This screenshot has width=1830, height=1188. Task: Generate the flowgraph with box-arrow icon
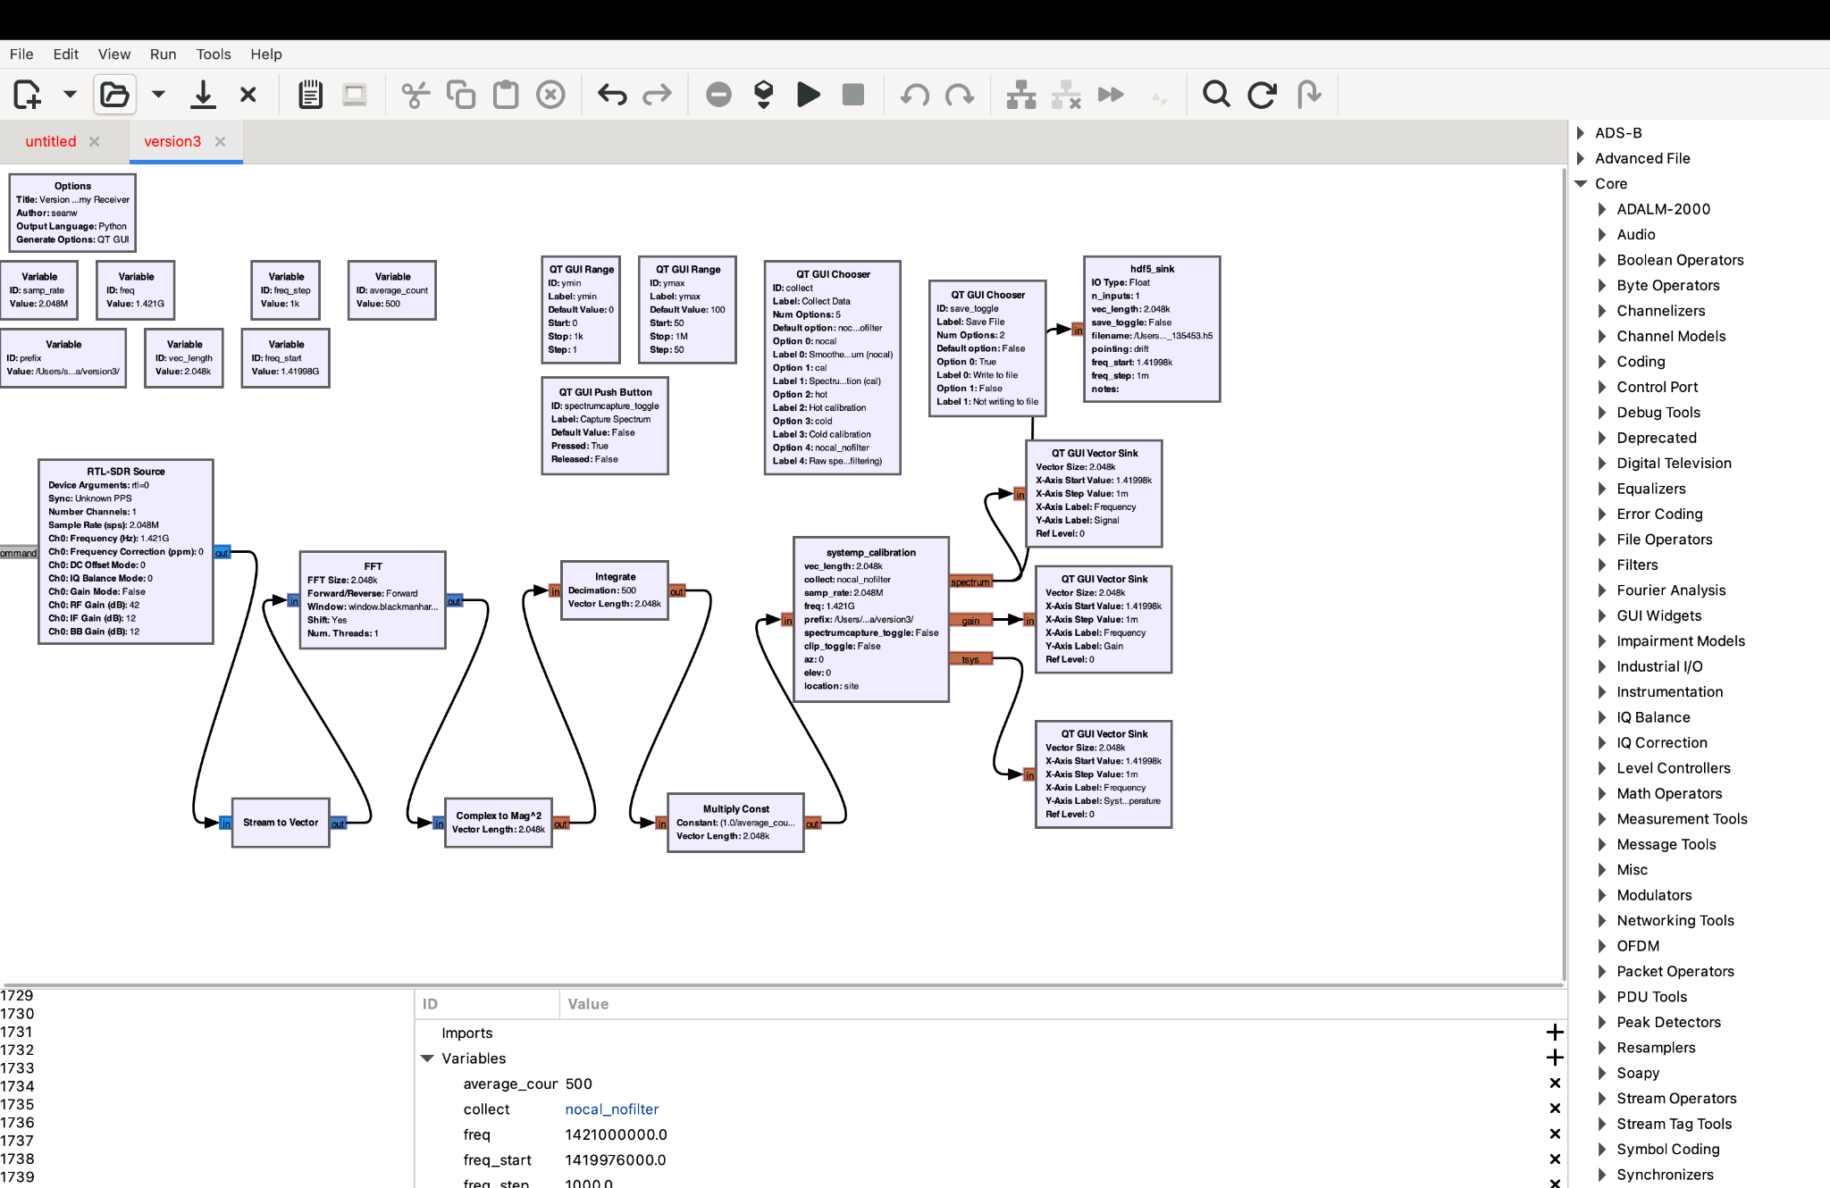pyautogui.click(x=763, y=94)
